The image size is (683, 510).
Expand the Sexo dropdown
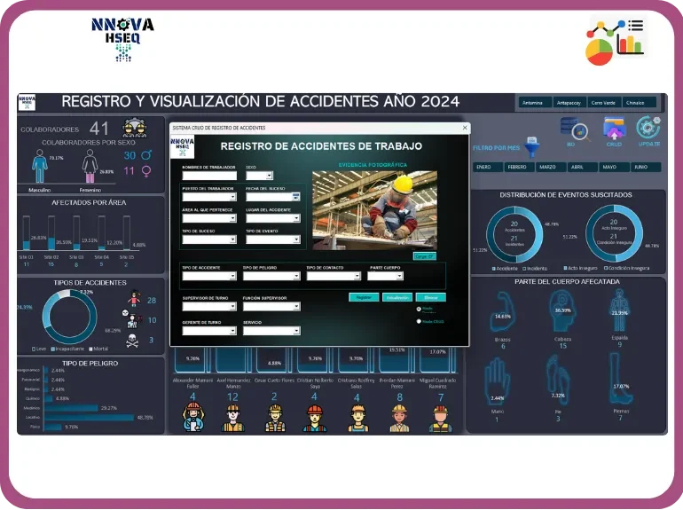click(270, 176)
